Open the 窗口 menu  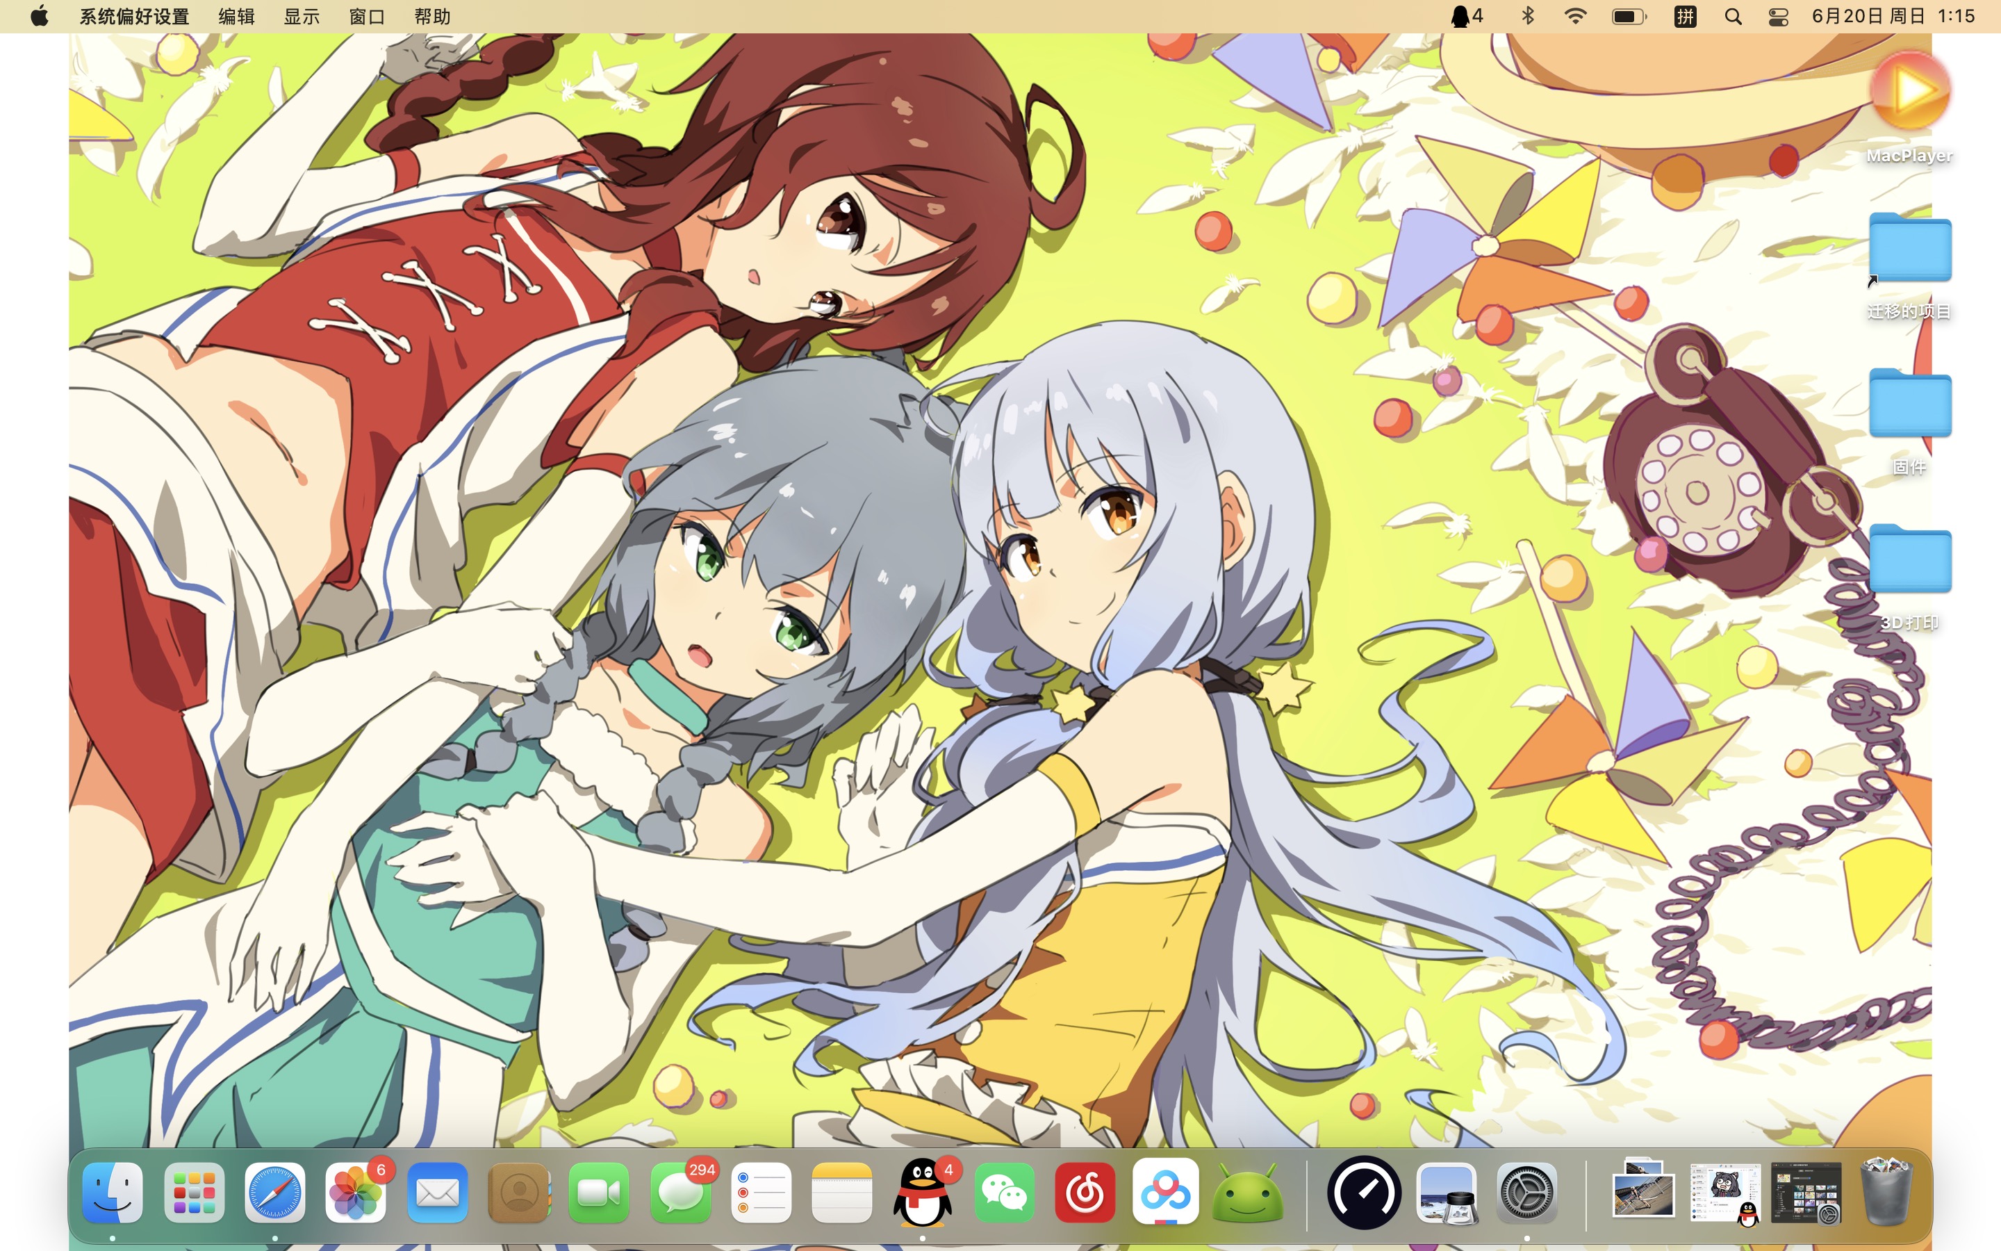tap(366, 17)
